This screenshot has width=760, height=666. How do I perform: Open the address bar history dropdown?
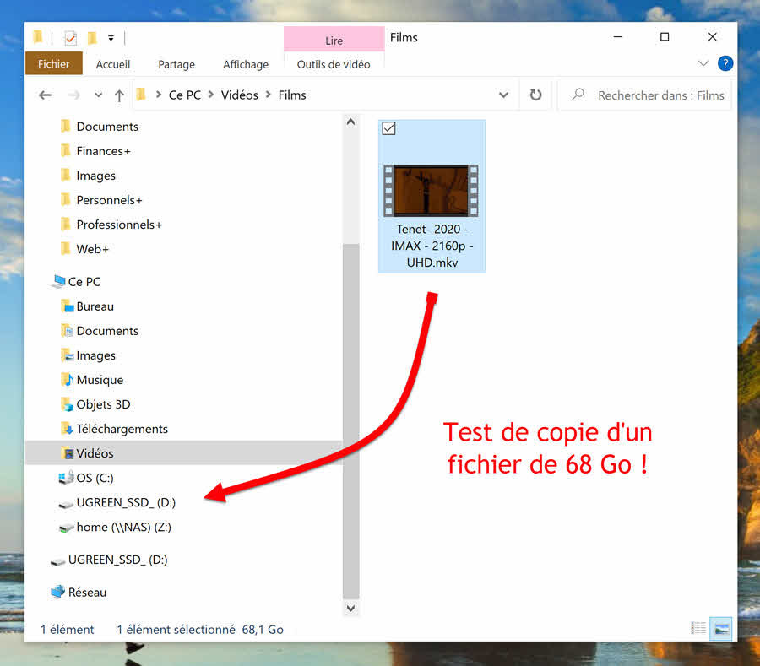503,95
